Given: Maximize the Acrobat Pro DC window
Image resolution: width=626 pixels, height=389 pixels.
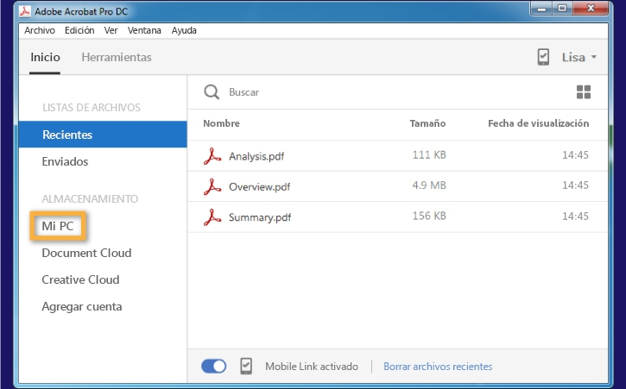Looking at the screenshot, I should [562, 9].
